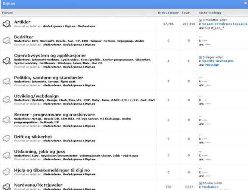Click the Utdanning, jobb og juss forum icon
Viewport: 248px width, 190px height.
(6, 155)
